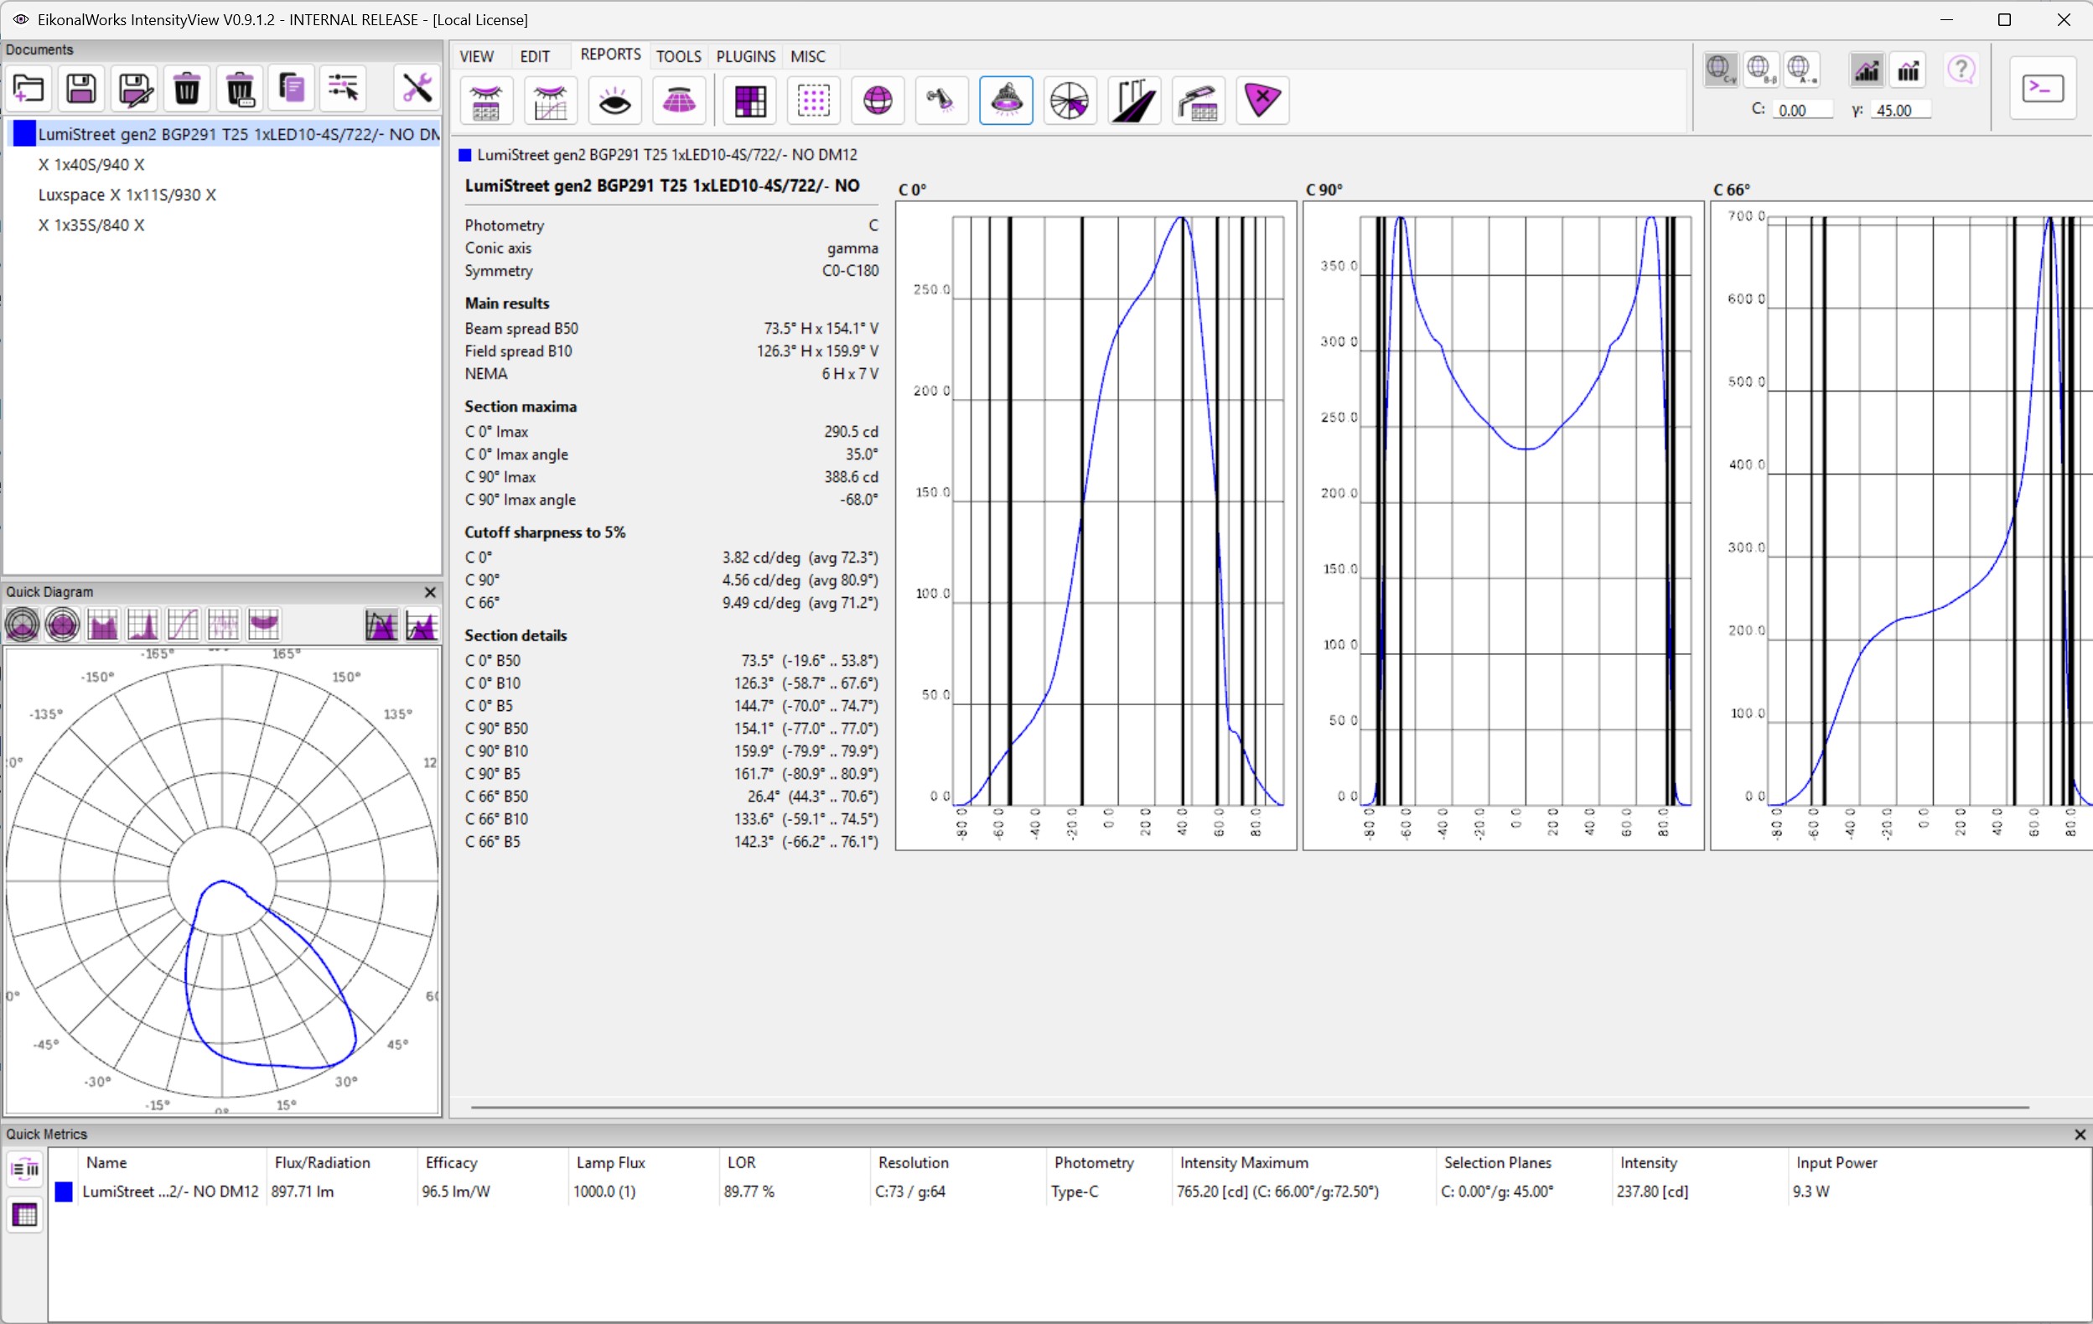Open the wrench and screwdriver tools icon
The height and width of the screenshot is (1324, 2093).
[417, 88]
